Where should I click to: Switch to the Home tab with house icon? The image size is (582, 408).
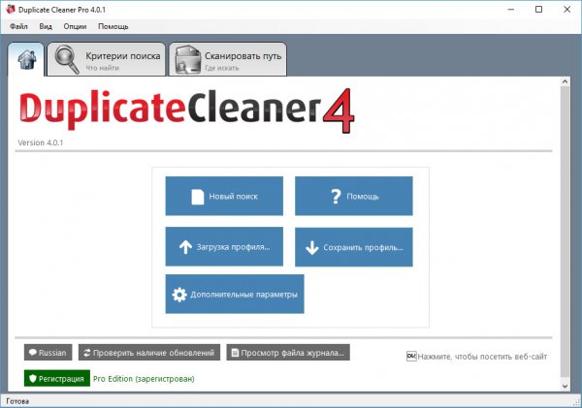point(26,60)
